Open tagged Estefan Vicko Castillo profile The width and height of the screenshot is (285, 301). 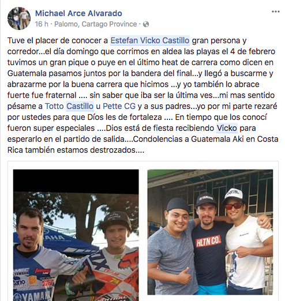pyautogui.click(x=150, y=40)
